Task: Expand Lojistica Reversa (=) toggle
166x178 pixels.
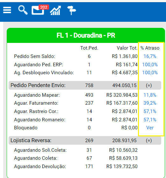Action: [149, 141]
